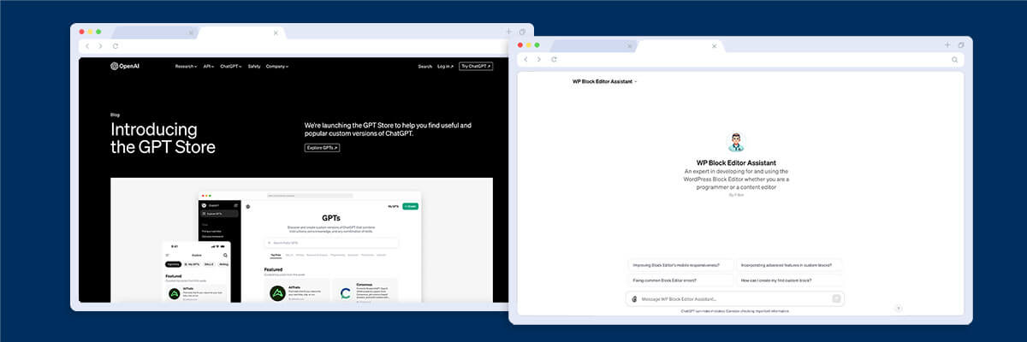Click the tab overview icon in left browser
This screenshot has height=342, width=1027.
pos(522,32)
